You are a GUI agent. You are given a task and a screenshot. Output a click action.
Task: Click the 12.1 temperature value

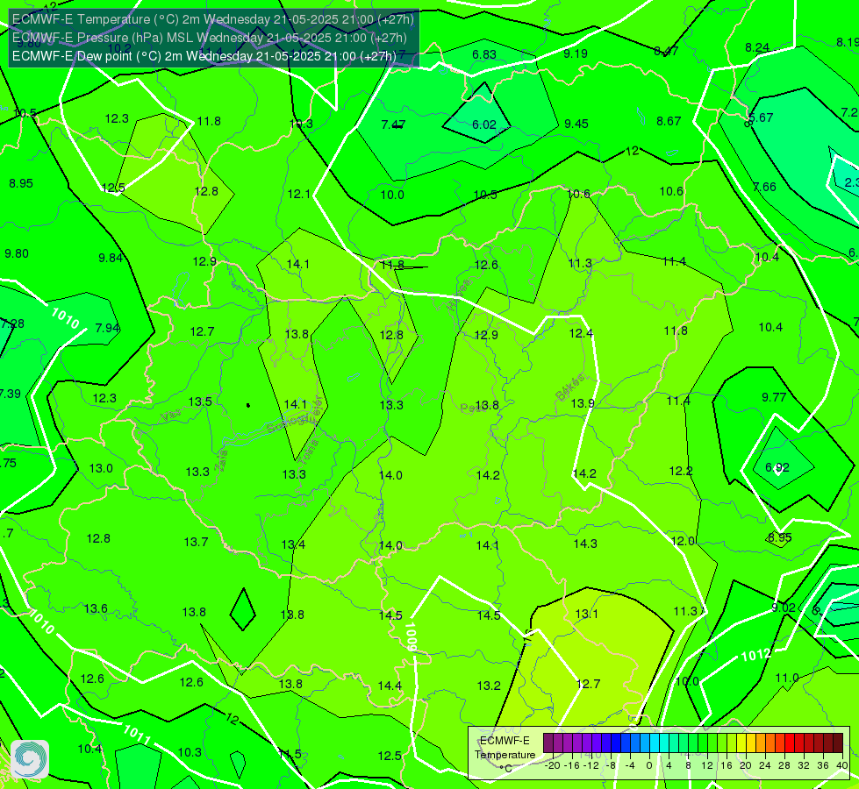click(299, 195)
